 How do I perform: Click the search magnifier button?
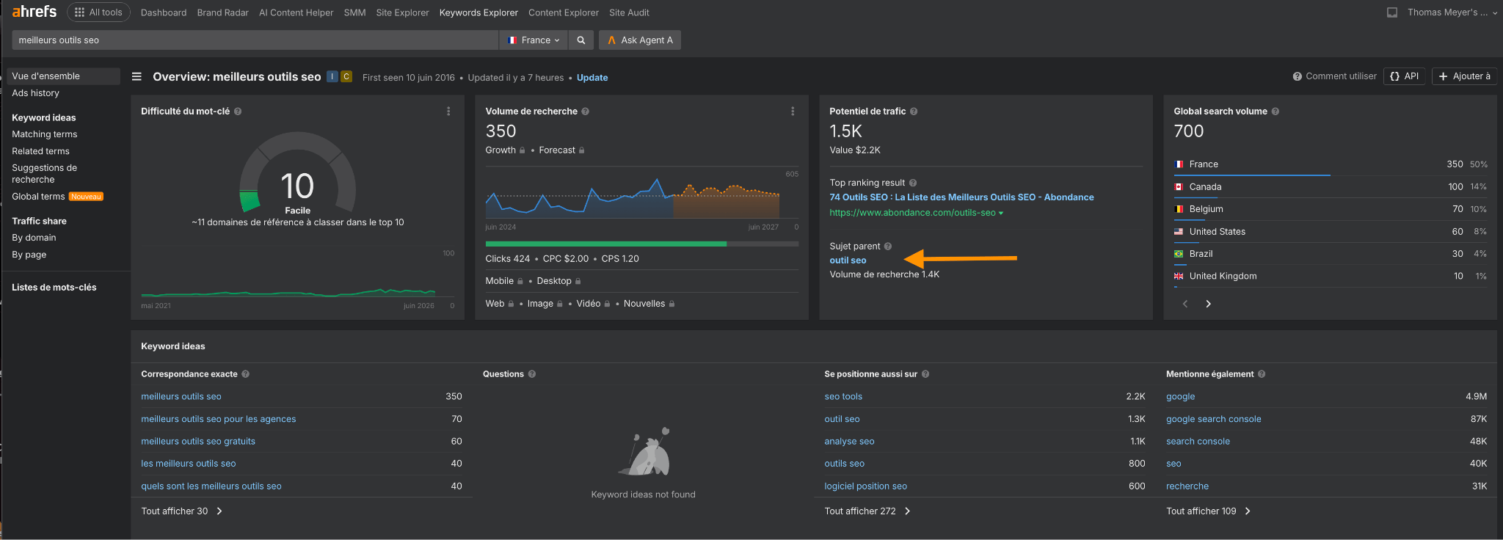point(581,40)
